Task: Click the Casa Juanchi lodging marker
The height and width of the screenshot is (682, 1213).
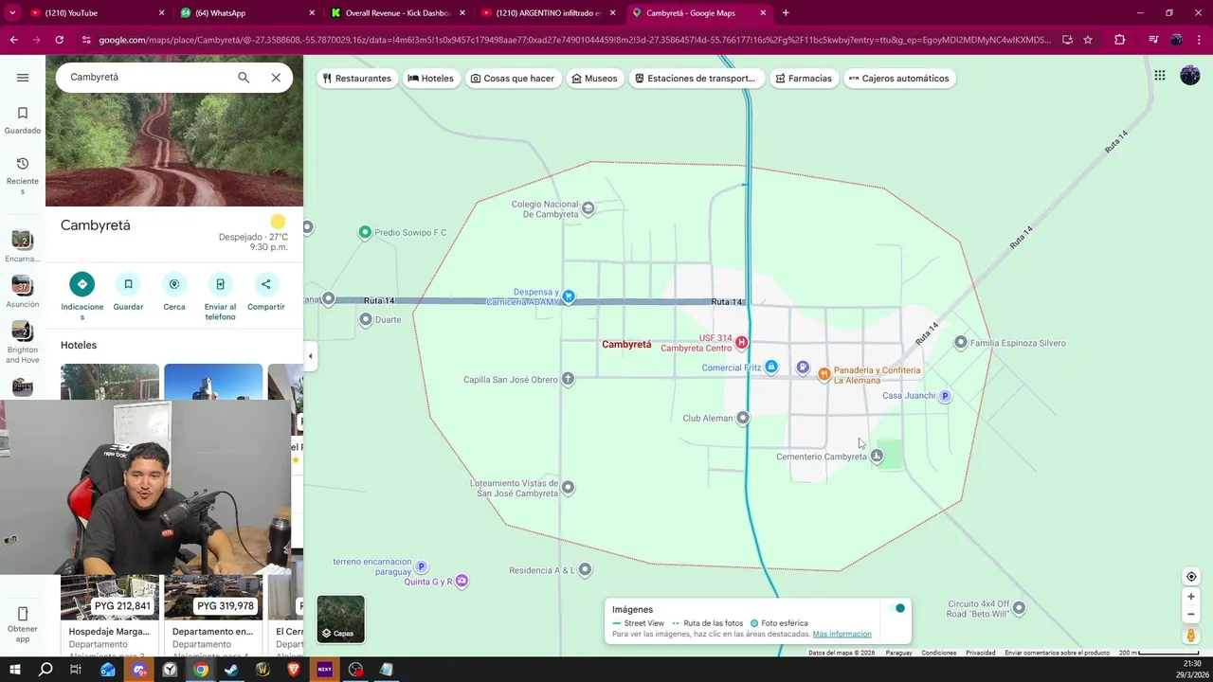Action: [x=944, y=396]
